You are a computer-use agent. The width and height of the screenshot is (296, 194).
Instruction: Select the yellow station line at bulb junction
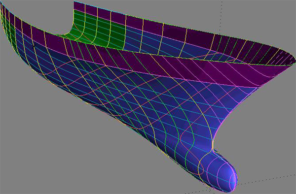(x=212, y=145)
